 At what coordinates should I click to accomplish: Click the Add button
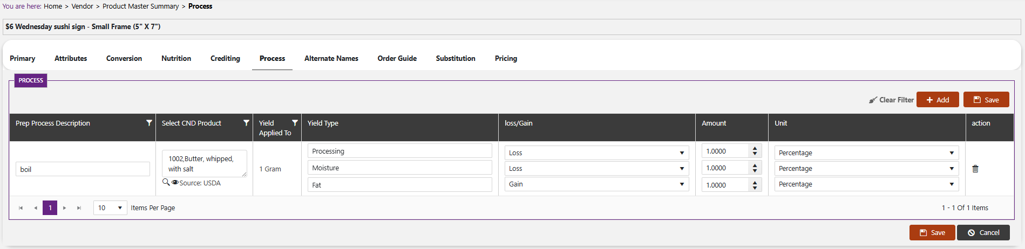click(938, 100)
